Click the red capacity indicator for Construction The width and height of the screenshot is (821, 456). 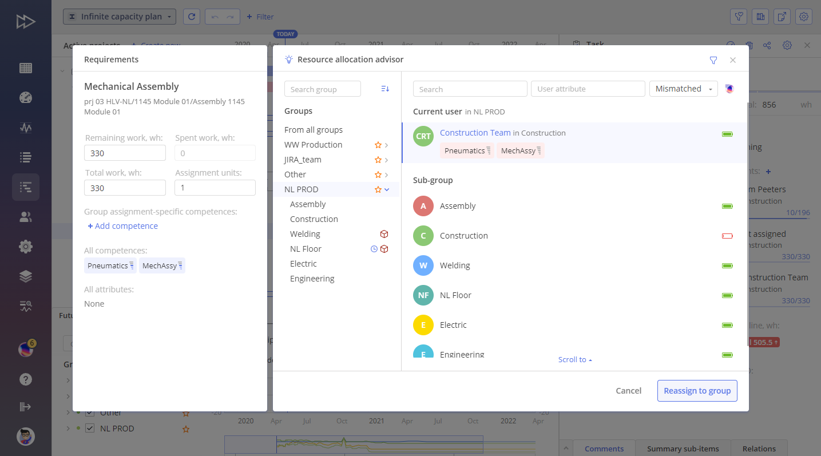point(727,236)
